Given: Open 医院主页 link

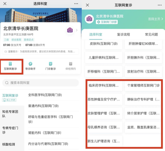Looking at the screenshot, I should pos(156,19).
